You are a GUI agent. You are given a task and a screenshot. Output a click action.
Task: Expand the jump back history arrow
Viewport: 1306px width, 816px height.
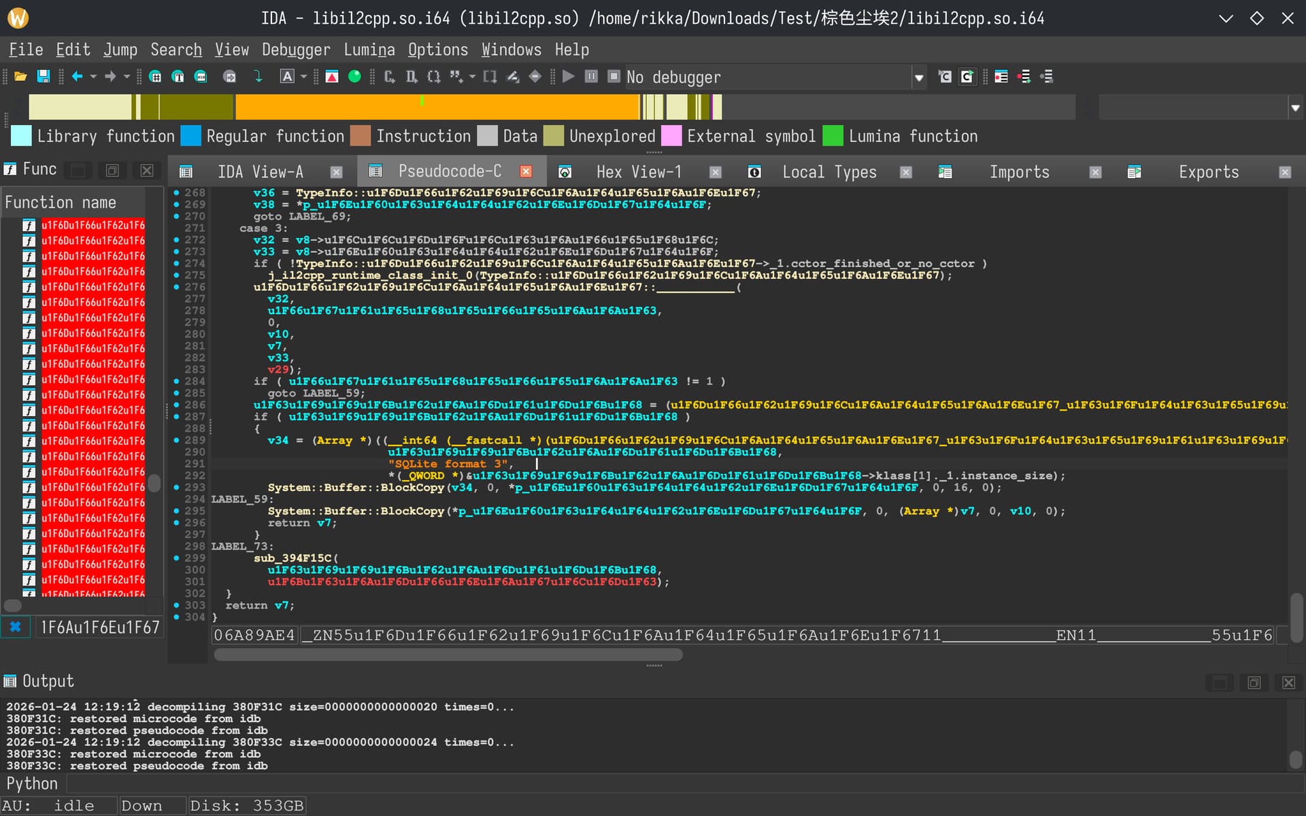(93, 77)
